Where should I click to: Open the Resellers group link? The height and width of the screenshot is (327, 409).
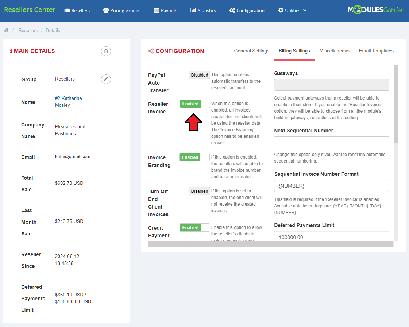65,79
